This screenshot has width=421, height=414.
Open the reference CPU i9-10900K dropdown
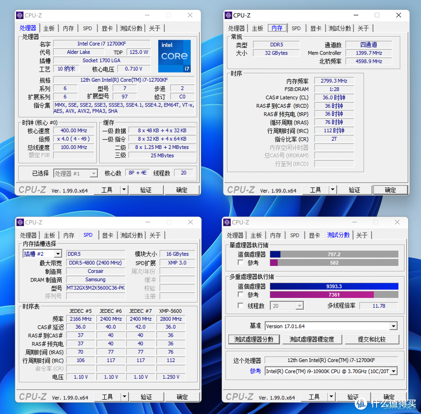[x=394, y=371]
